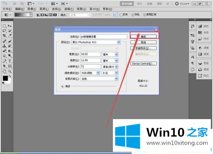Viewport: 213px width, 154px height.
Task: Open the gradient picker dropdown arrow
Action: 31,15
